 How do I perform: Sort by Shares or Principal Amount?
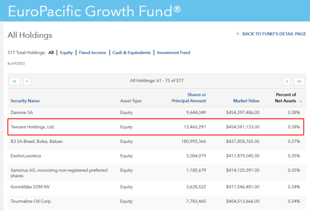189,98
